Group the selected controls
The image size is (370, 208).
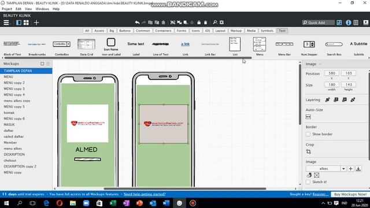tap(173, 23)
